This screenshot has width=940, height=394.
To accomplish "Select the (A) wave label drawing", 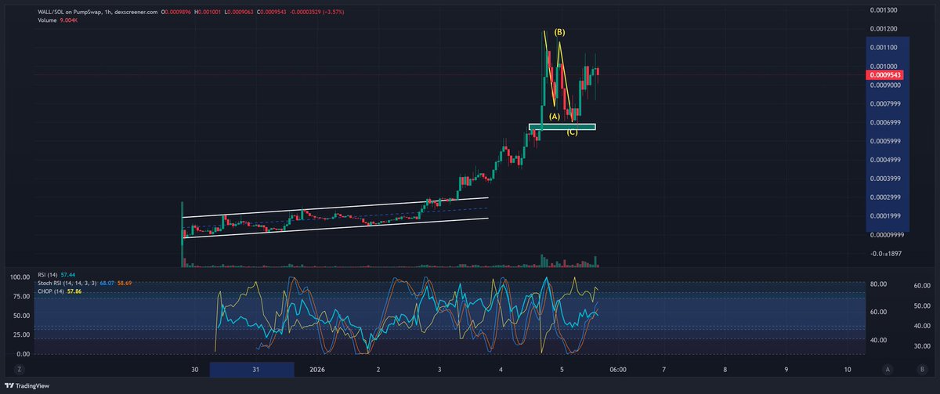I will 554,116.
